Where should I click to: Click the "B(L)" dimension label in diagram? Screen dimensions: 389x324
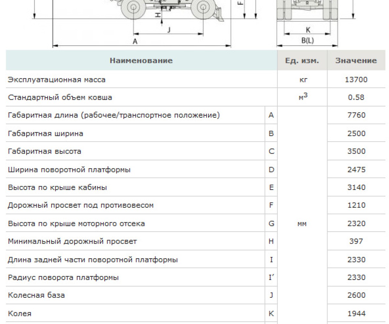[307, 40]
